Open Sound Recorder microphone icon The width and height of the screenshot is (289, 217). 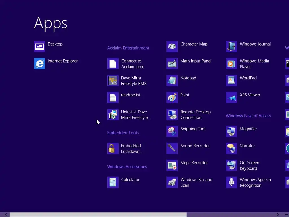pyautogui.click(x=172, y=148)
